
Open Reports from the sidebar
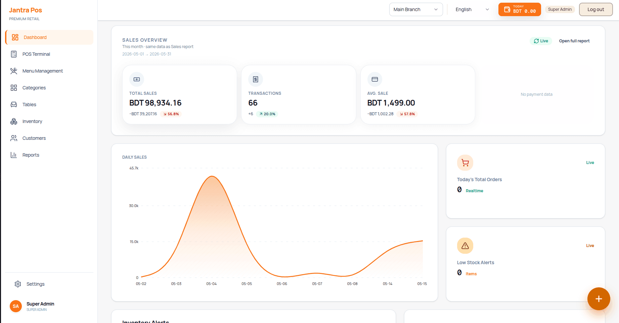coord(49,155)
